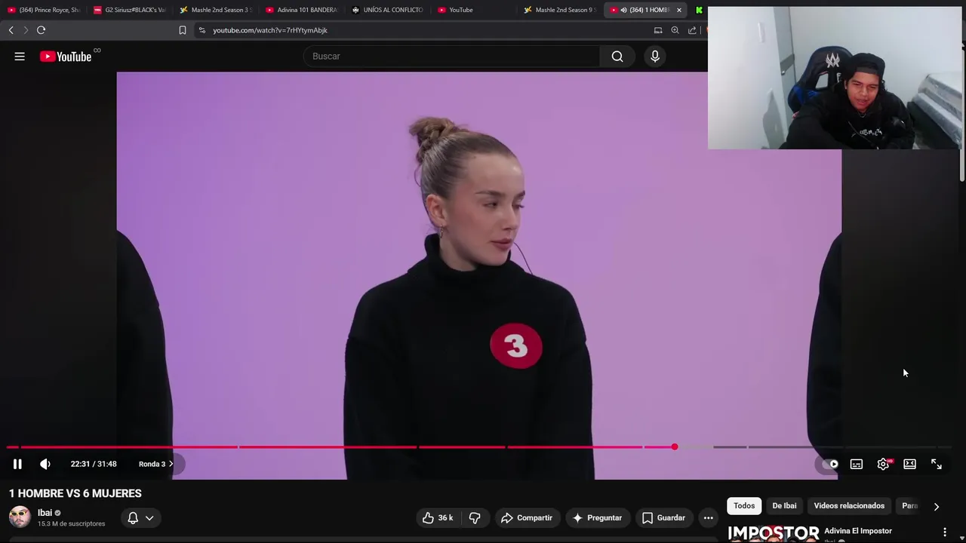The image size is (966, 543).
Task: Switch to the Mashle 2nd Season 9 tab
Action: point(560,10)
